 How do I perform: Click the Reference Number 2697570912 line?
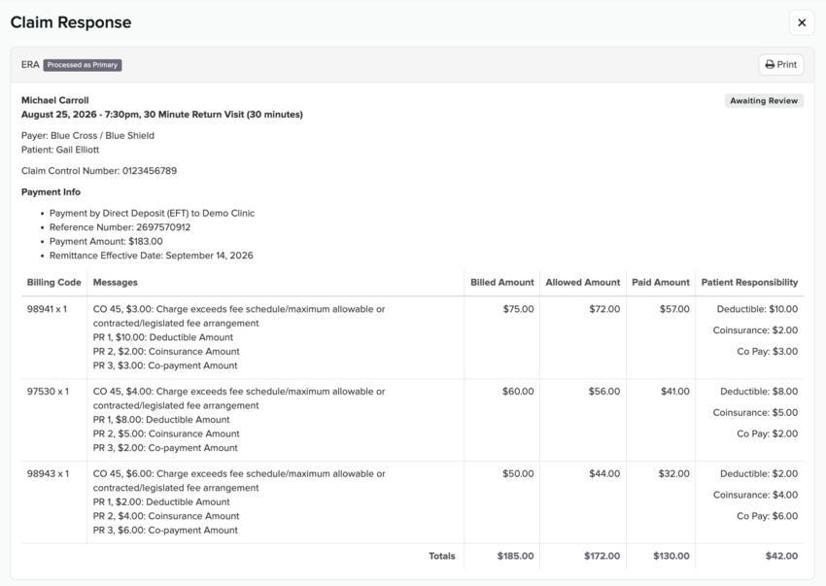tap(120, 227)
